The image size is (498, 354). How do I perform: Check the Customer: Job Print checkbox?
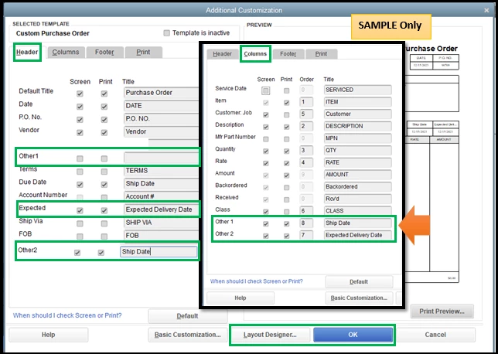pyautogui.click(x=286, y=115)
